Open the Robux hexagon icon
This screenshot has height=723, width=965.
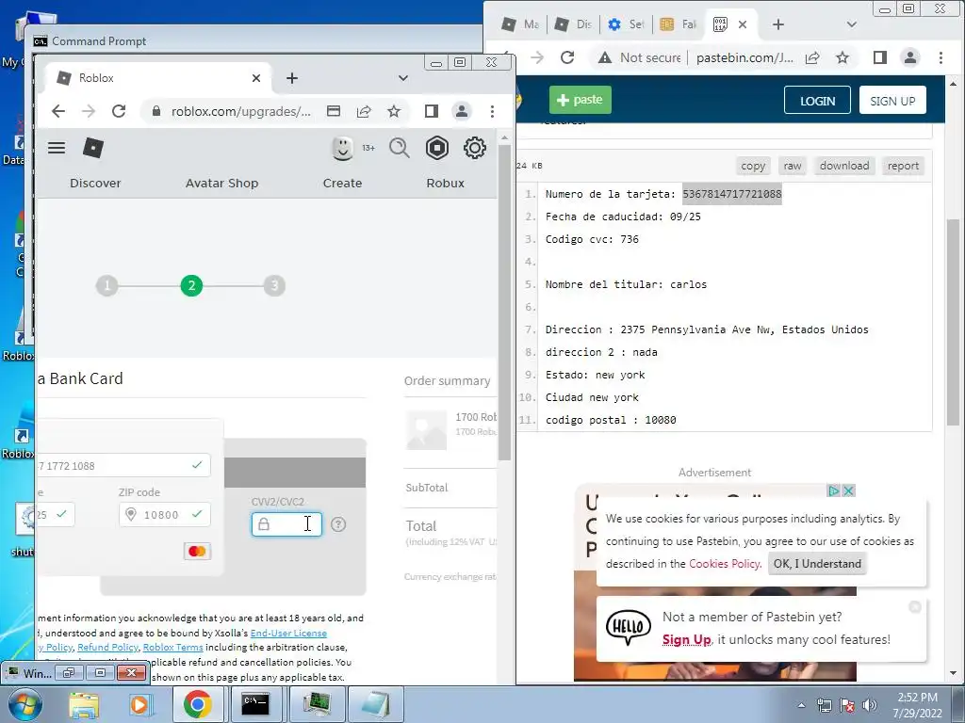coord(437,148)
